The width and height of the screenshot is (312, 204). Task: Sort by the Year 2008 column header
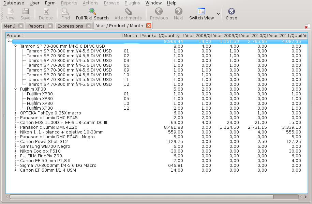[197, 36]
